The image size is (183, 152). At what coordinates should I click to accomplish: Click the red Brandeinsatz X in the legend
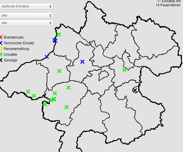click(x=1, y=37)
